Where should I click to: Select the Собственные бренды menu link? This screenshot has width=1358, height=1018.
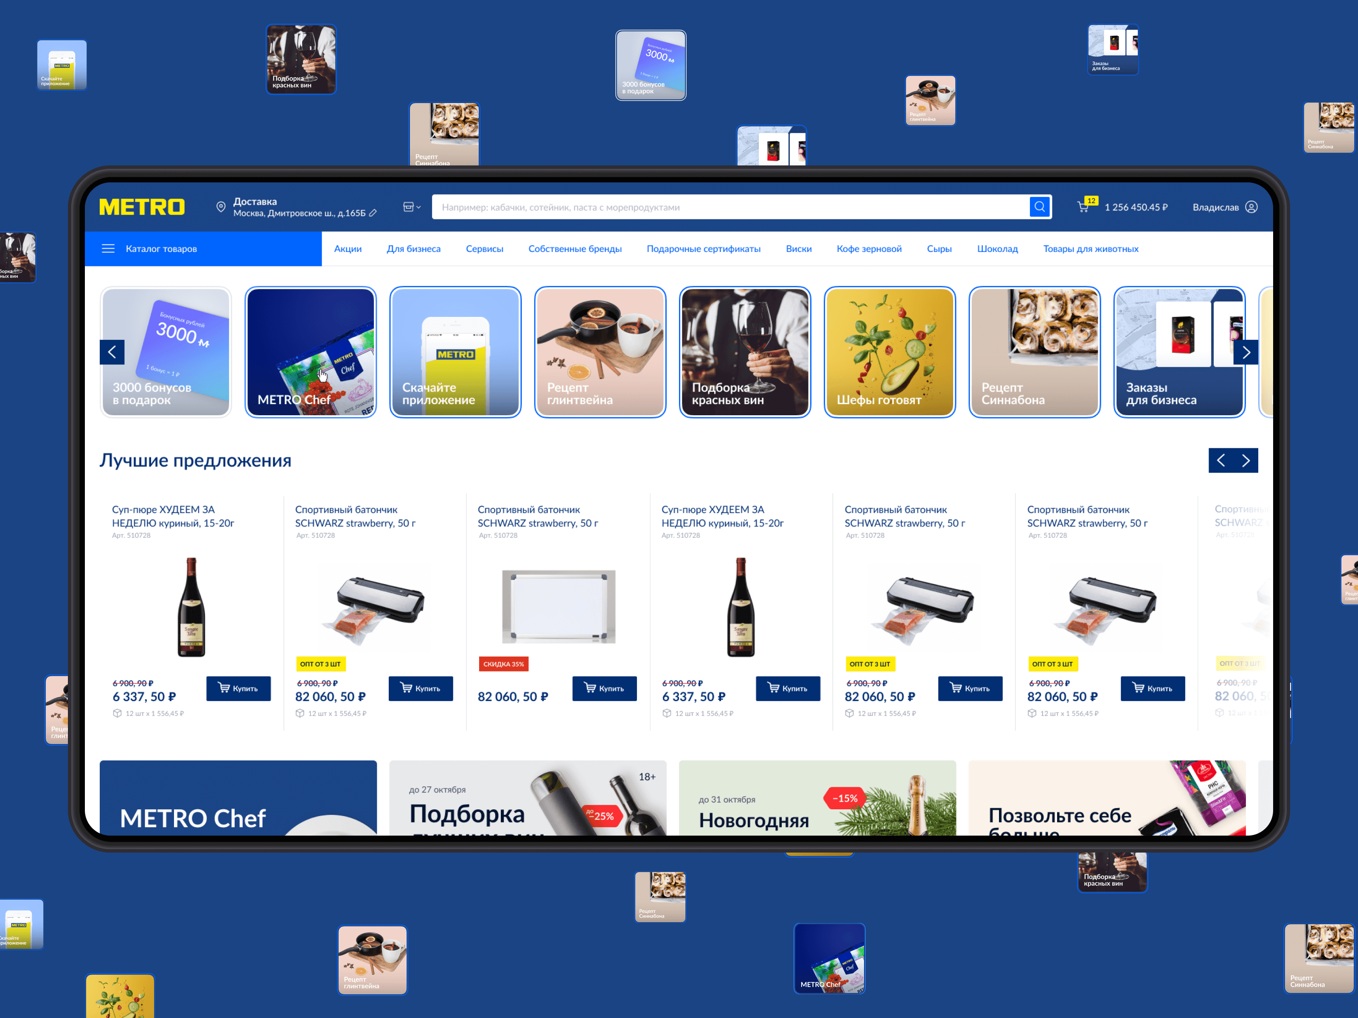[x=575, y=249]
